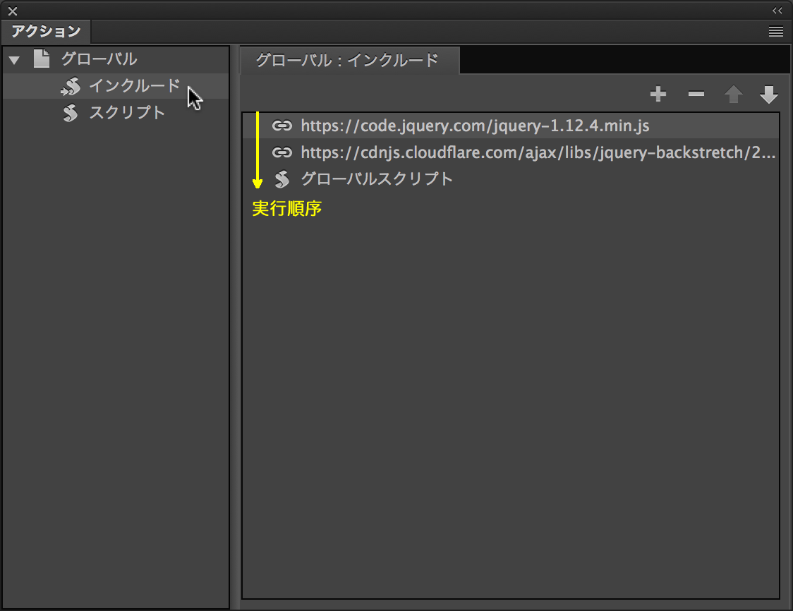Click the インクルード script icon

[71, 87]
